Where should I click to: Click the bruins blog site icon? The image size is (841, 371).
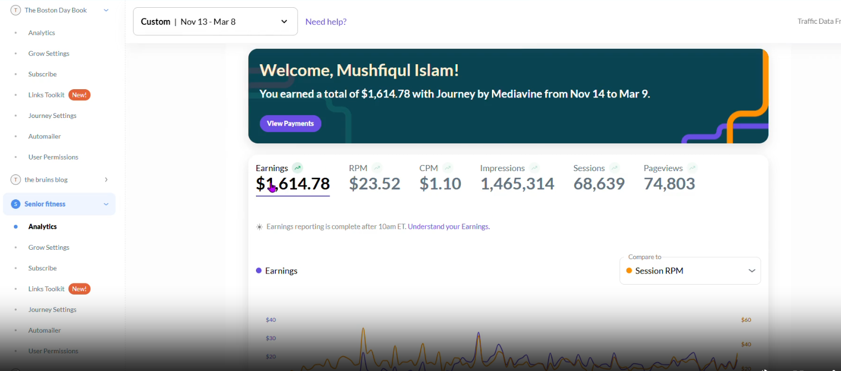point(16,179)
